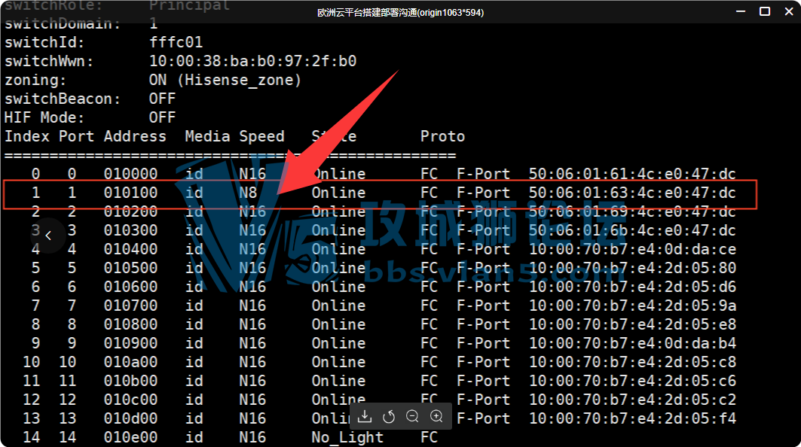Click zoning value ON (Hisense_zone)
The height and width of the screenshot is (447, 801).
[x=225, y=80]
